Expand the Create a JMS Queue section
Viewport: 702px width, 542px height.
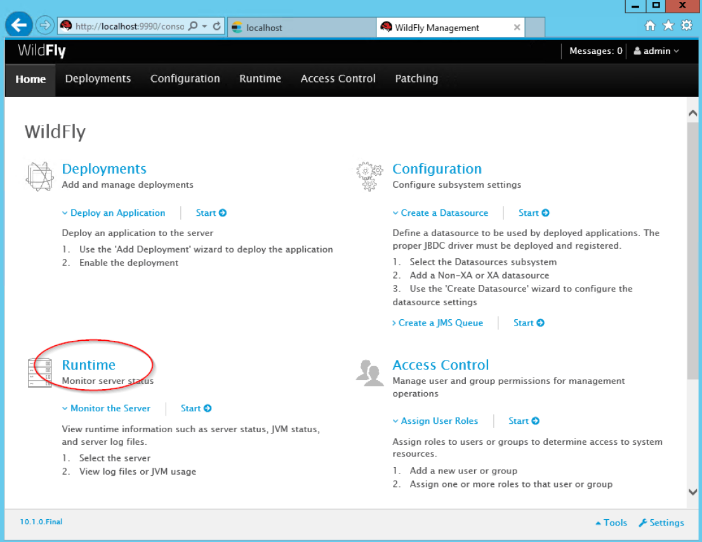pyautogui.click(x=437, y=323)
